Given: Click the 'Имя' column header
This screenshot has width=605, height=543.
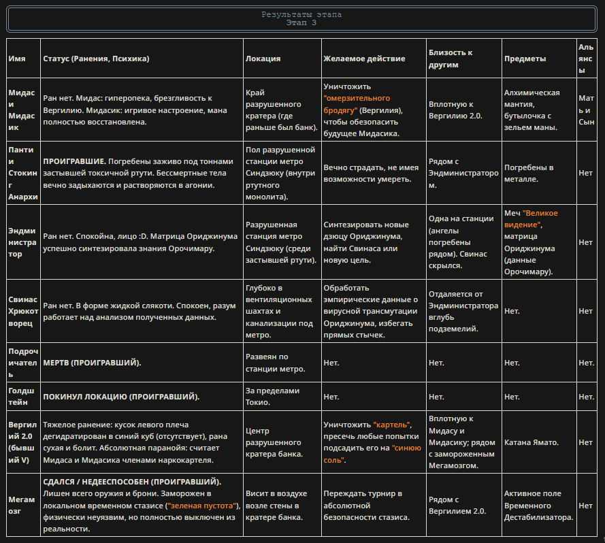Looking at the screenshot, I should coord(24,59).
